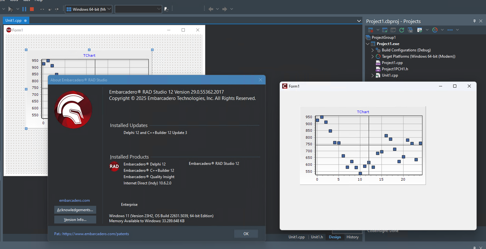
Task: Pause the running program
Action: (x=24, y=9)
